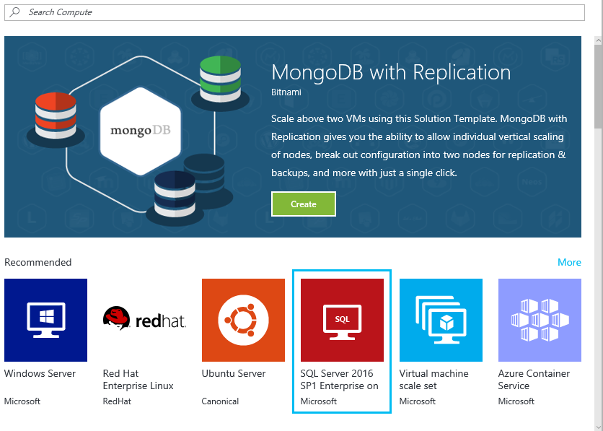Click the Canonical publisher text
The image size is (603, 431).
point(220,401)
